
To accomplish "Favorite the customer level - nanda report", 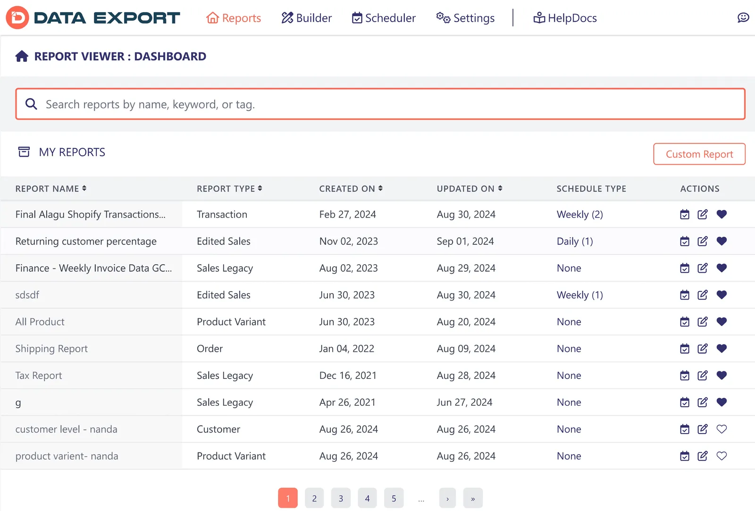I will 721,429.
